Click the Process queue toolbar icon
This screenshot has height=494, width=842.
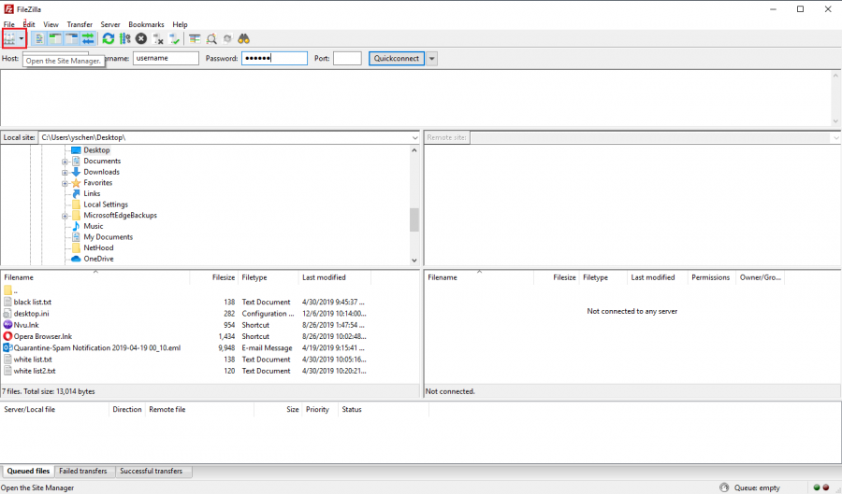pos(124,38)
